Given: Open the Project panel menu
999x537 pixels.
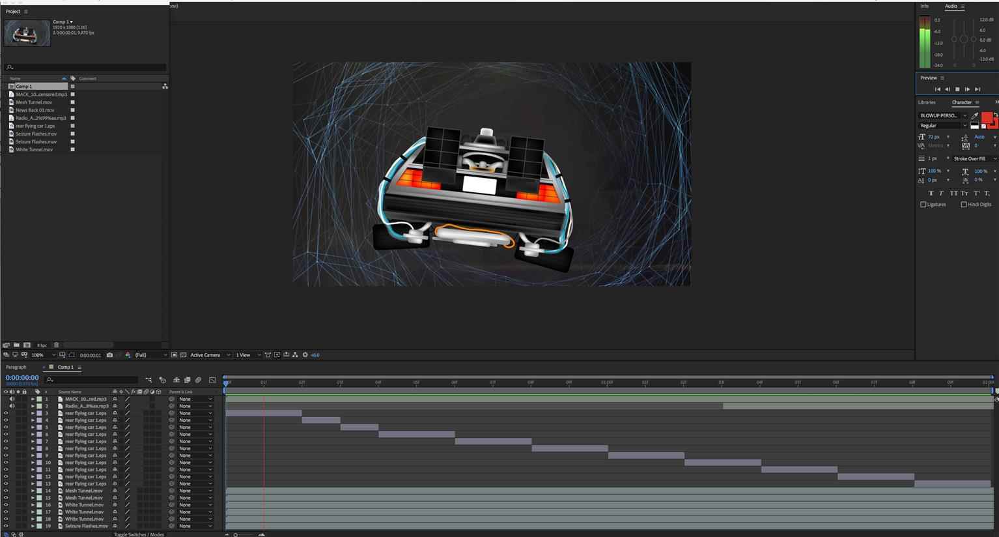Looking at the screenshot, I should [26, 11].
